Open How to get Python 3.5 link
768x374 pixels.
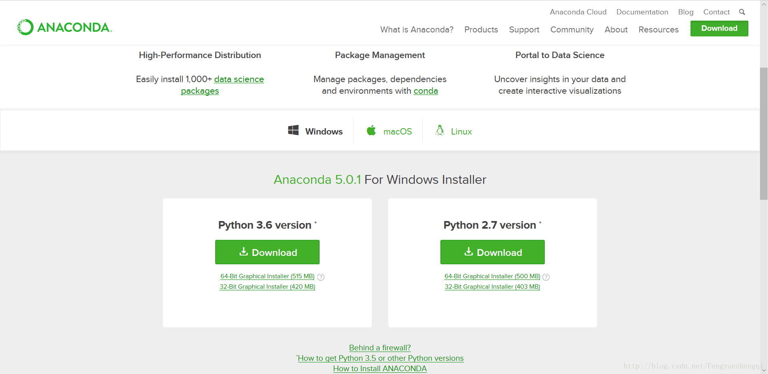click(x=380, y=358)
